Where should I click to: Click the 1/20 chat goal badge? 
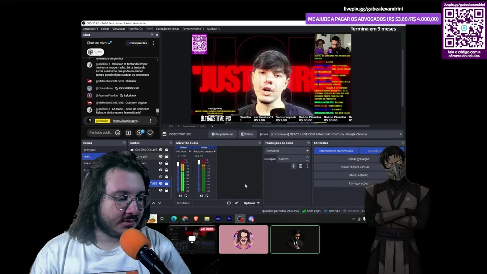pyautogui.click(x=95, y=52)
